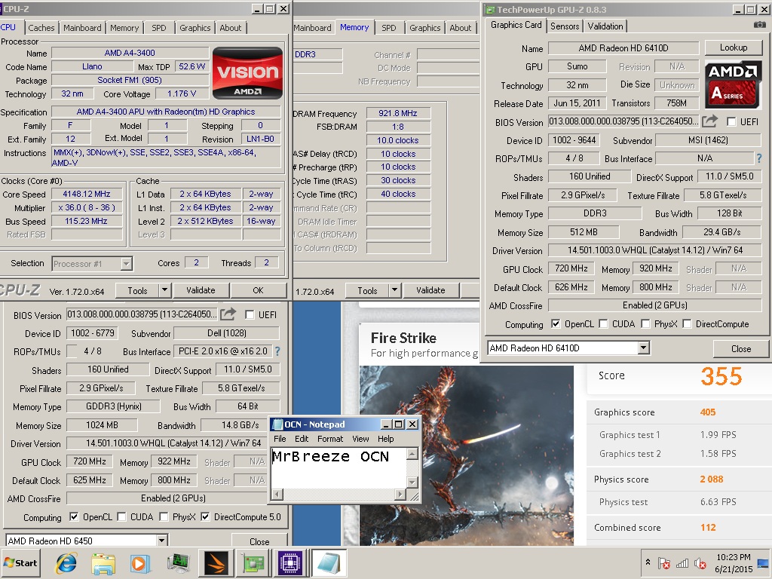This screenshot has width=772, height=579.
Task: Click the clock showing 10:23 PM
Action: [x=733, y=557]
